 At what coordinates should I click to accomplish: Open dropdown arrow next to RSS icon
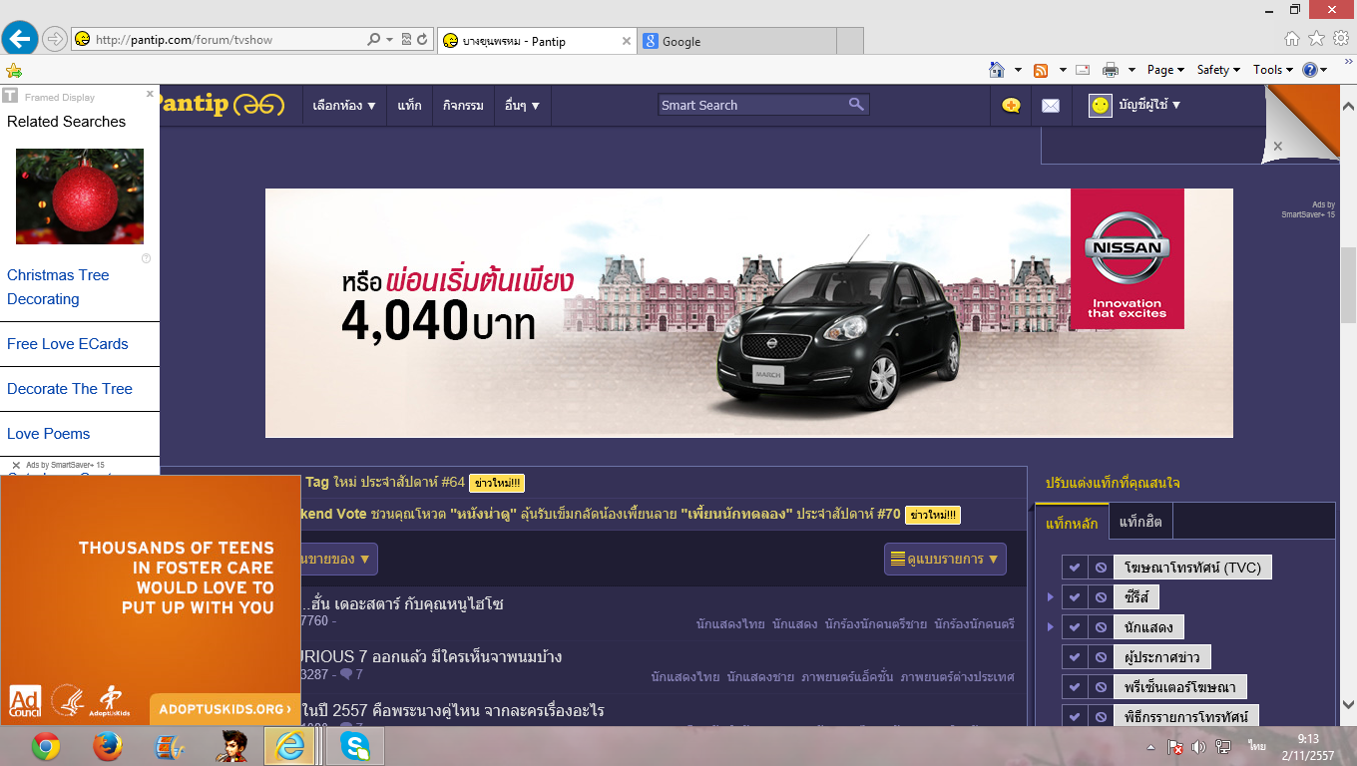tap(1062, 70)
